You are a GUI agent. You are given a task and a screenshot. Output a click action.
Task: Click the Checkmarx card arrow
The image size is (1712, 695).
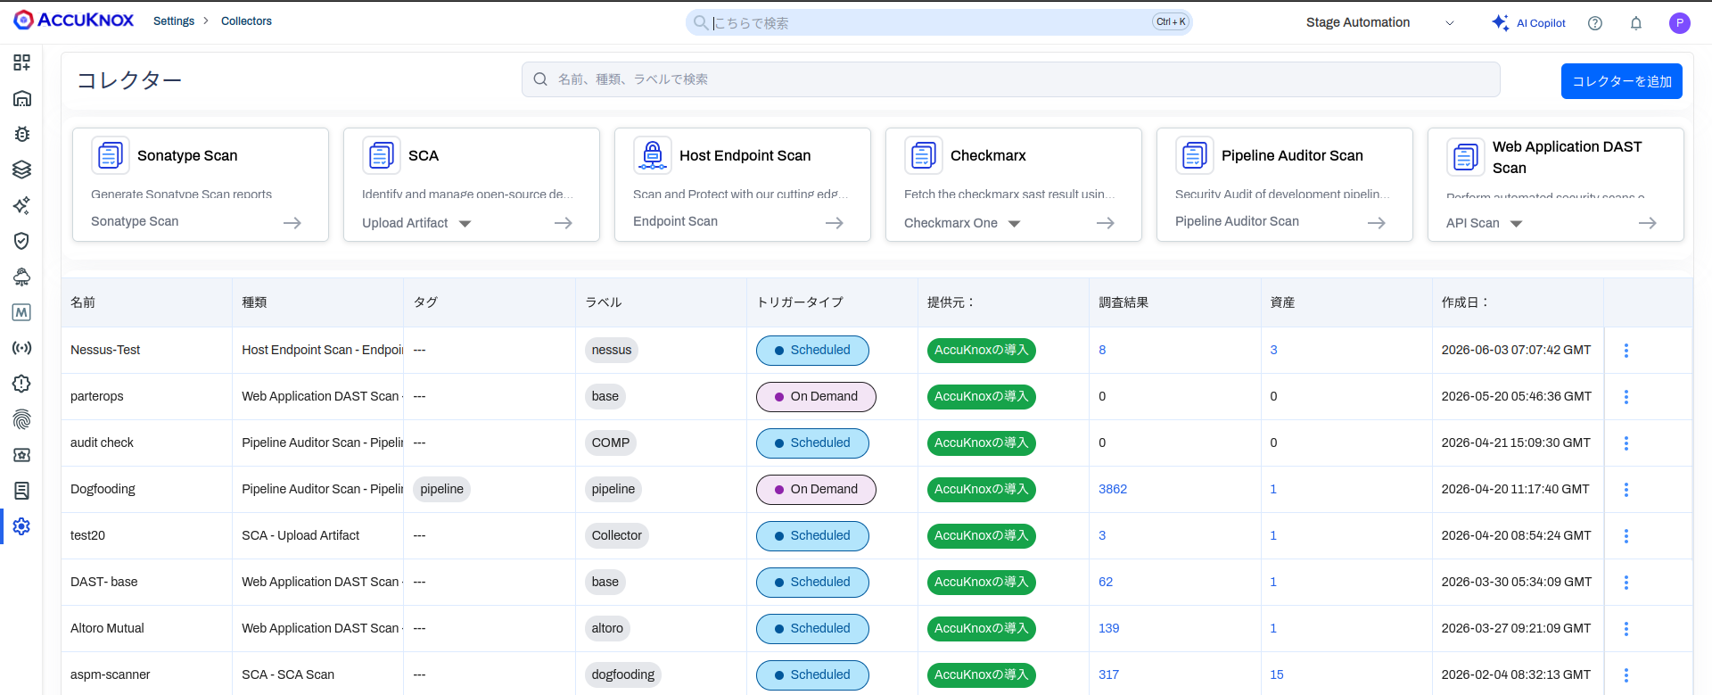click(1106, 223)
